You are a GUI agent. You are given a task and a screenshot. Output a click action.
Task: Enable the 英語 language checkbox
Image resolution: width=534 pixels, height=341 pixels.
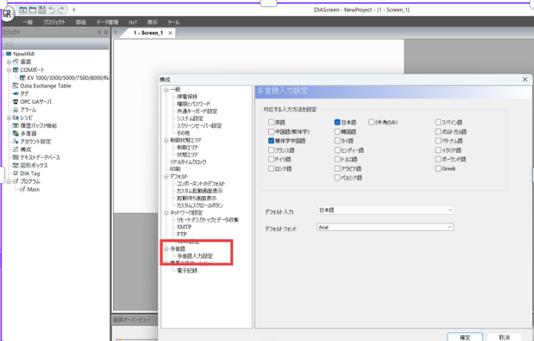click(271, 122)
